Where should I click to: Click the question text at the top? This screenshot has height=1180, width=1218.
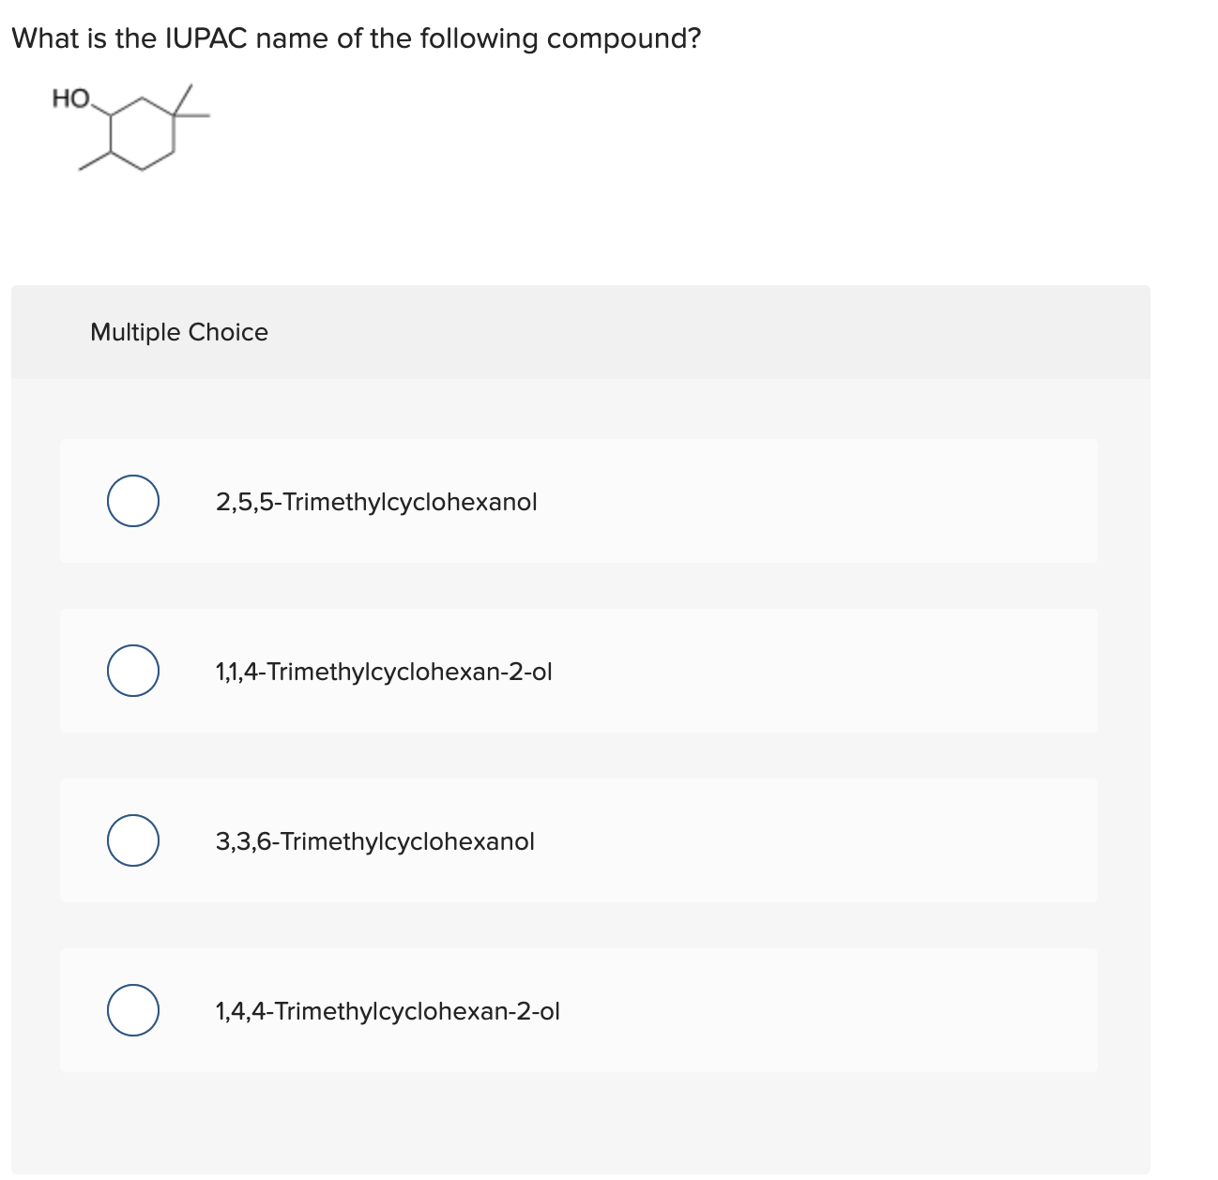coord(357,38)
